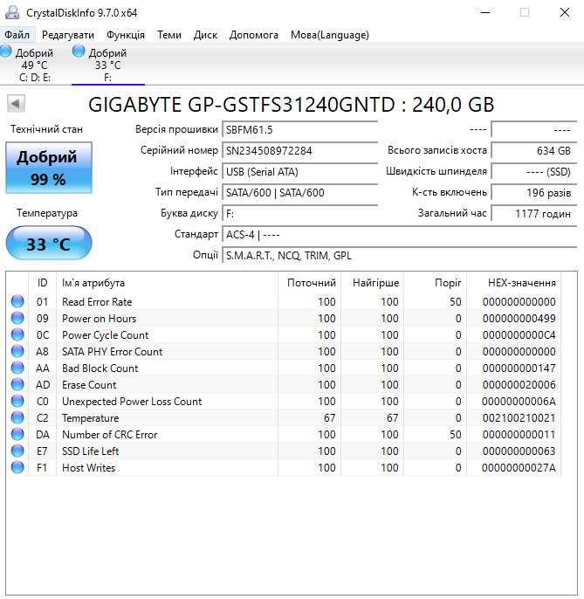Screen dimensions: 584x599
Task: Click the ID column header
Action: click(x=43, y=283)
